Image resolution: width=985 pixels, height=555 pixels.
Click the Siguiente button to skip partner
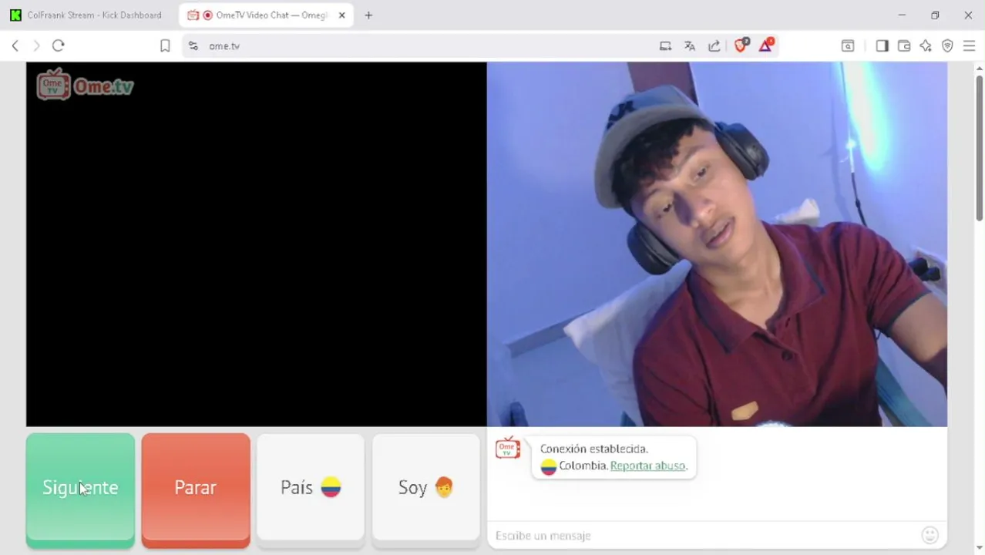[80, 490]
